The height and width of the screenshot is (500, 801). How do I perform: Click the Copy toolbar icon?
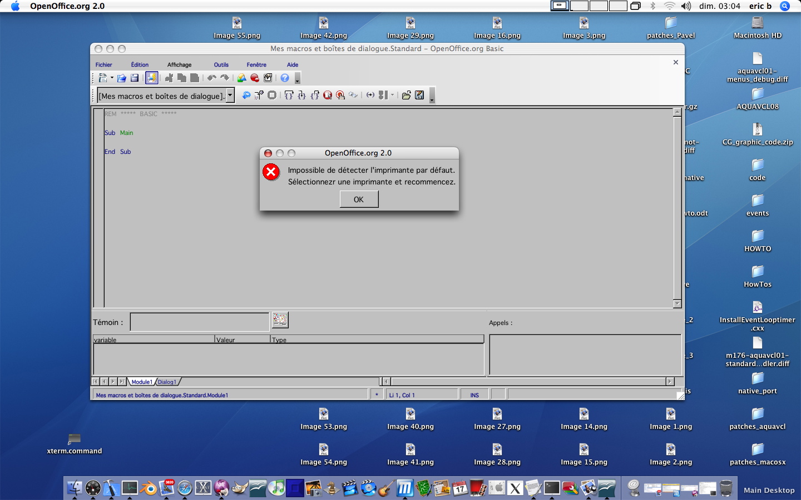(x=182, y=78)
